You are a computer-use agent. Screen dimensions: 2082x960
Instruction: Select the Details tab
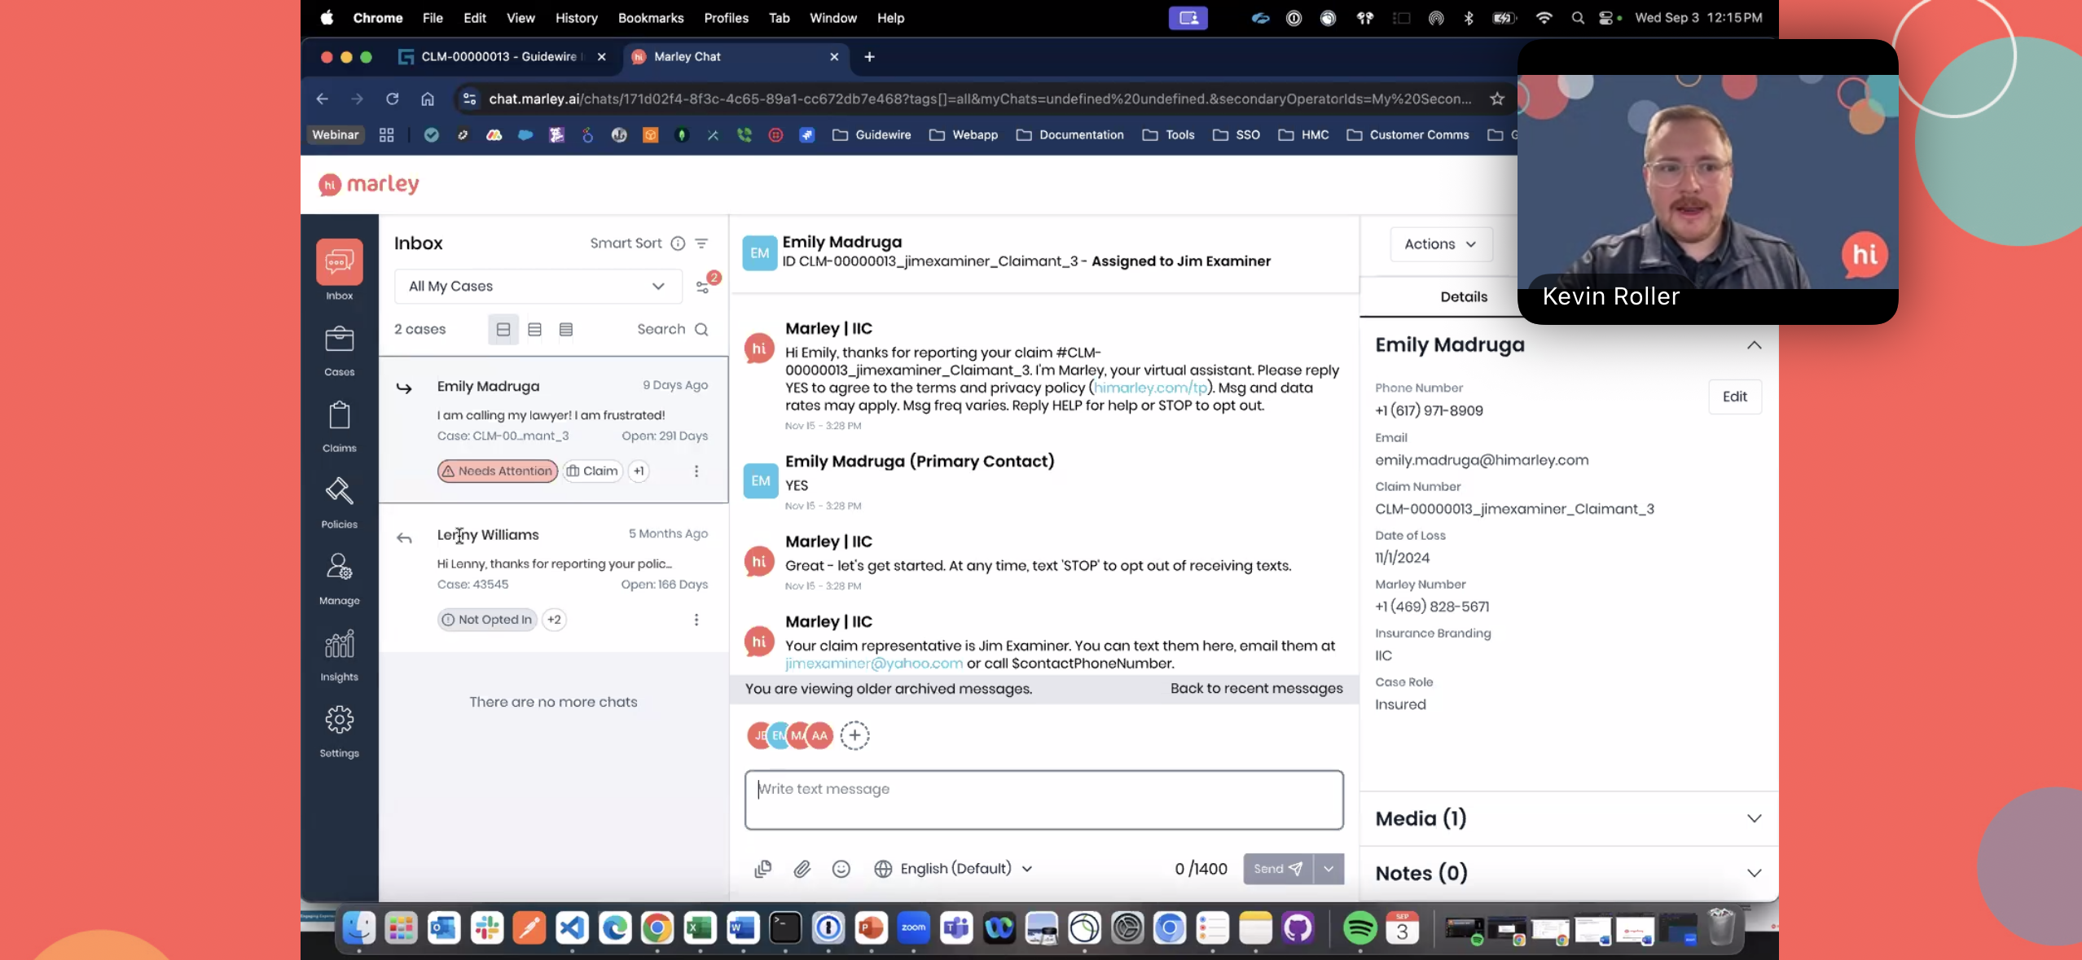(1463, 296)
